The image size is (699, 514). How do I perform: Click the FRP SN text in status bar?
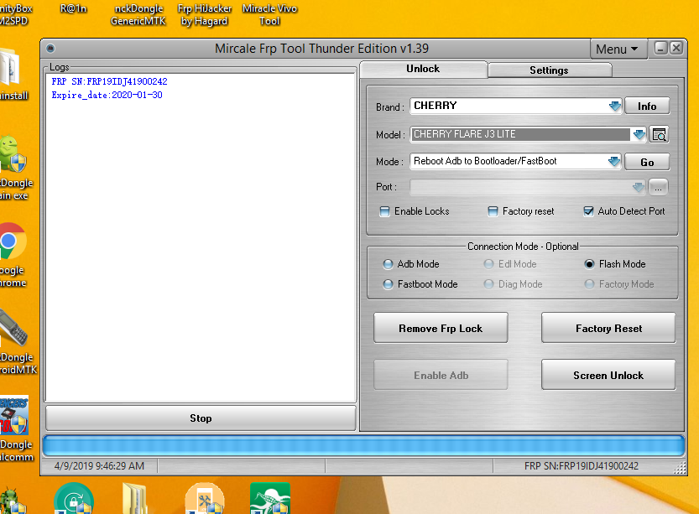[582, 466]
